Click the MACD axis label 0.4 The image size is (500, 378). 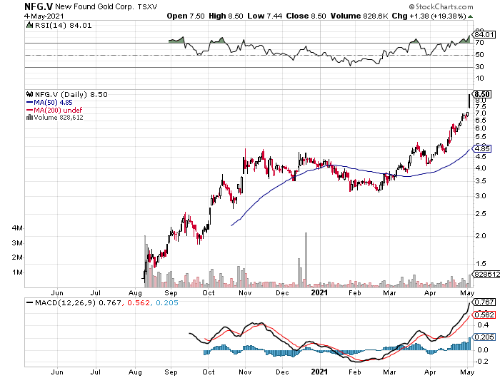click(x=483, y=325)
